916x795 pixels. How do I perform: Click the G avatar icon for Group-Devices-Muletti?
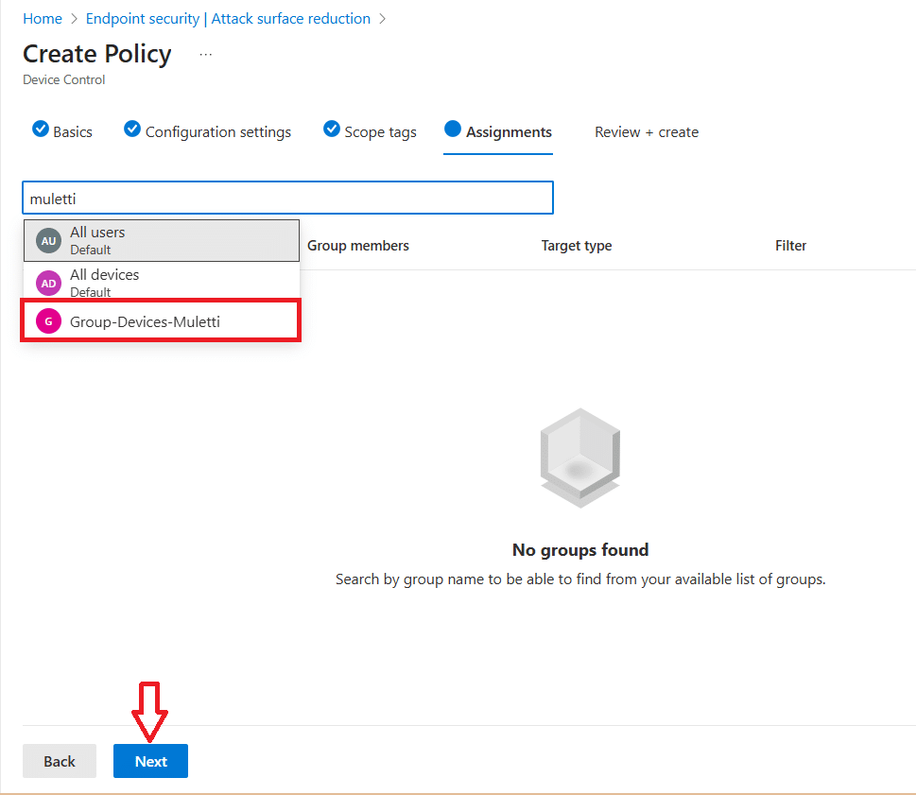click(48, 322)
